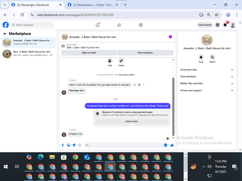Open Chrome profile icon
242x181 pixels.
pos(228,15)
